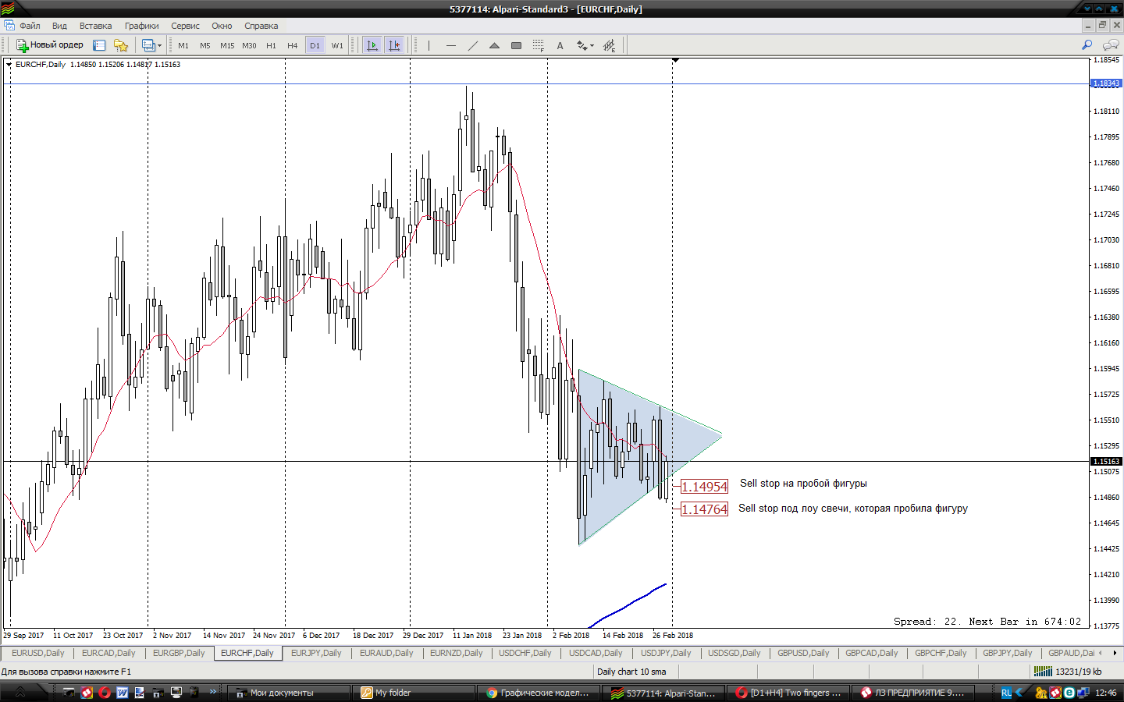
Task: Switch to the GBPCHF,Daily chart tab
Action: (x=941, y=653)
